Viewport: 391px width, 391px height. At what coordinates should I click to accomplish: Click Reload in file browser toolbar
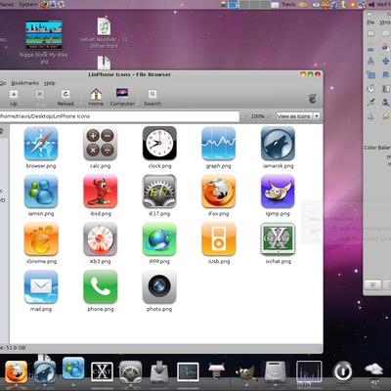65,98
